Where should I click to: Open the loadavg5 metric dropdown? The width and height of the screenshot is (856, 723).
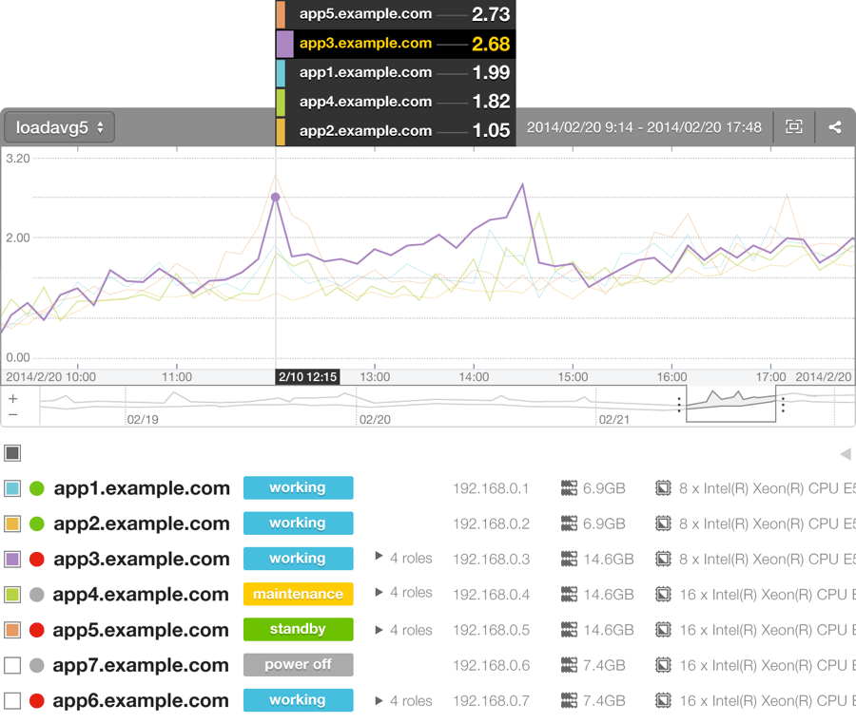point(60,127)
